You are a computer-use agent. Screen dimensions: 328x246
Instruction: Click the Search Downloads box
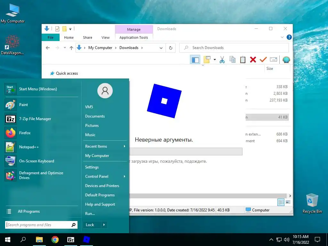pyautogui.click(x=234, y=48)
